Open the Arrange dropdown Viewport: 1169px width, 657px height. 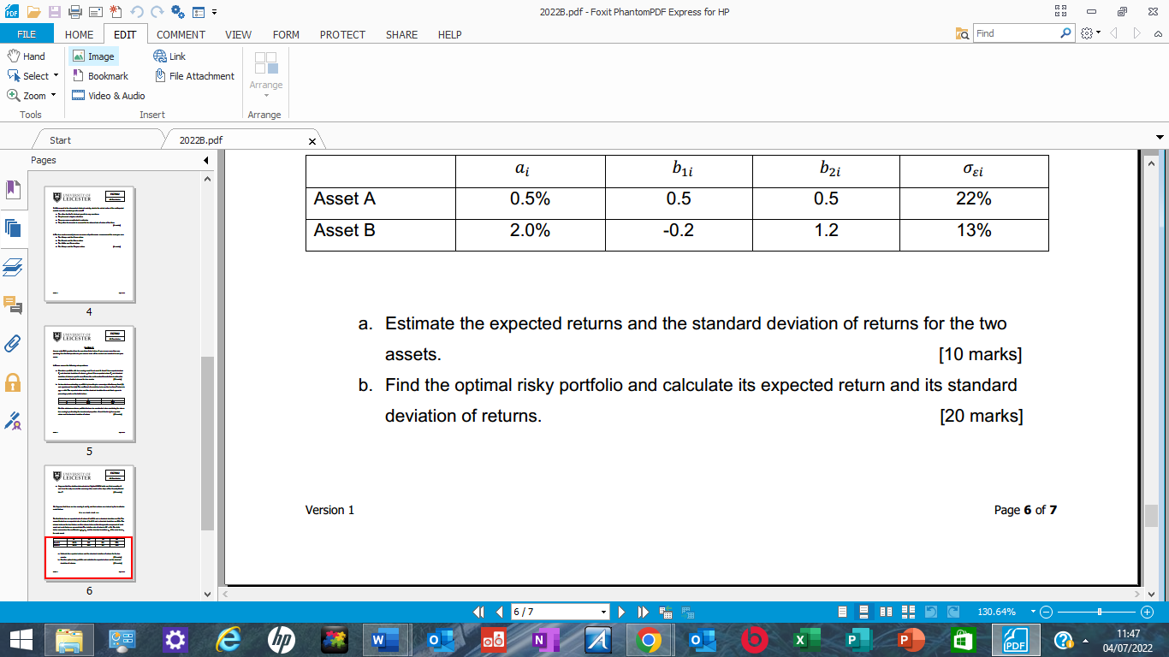click(x=266, y=75)
